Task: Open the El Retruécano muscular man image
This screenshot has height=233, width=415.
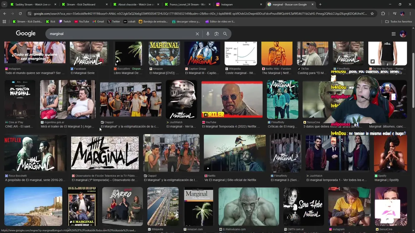Action: pyautogui.click(x=249, y=206)
